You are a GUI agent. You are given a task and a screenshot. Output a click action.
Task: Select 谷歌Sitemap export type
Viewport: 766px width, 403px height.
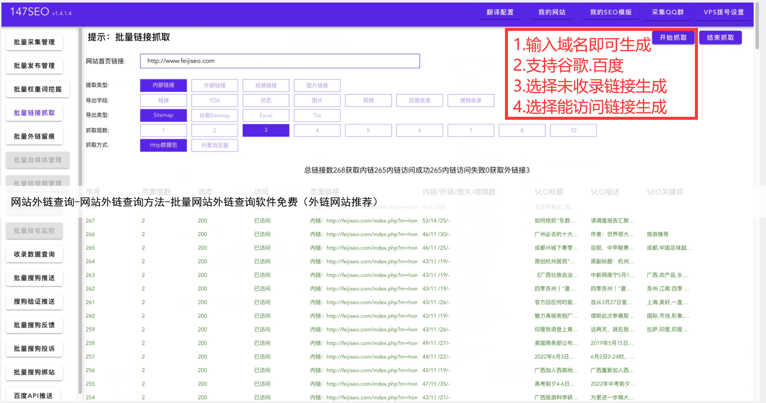pos(214,115)
